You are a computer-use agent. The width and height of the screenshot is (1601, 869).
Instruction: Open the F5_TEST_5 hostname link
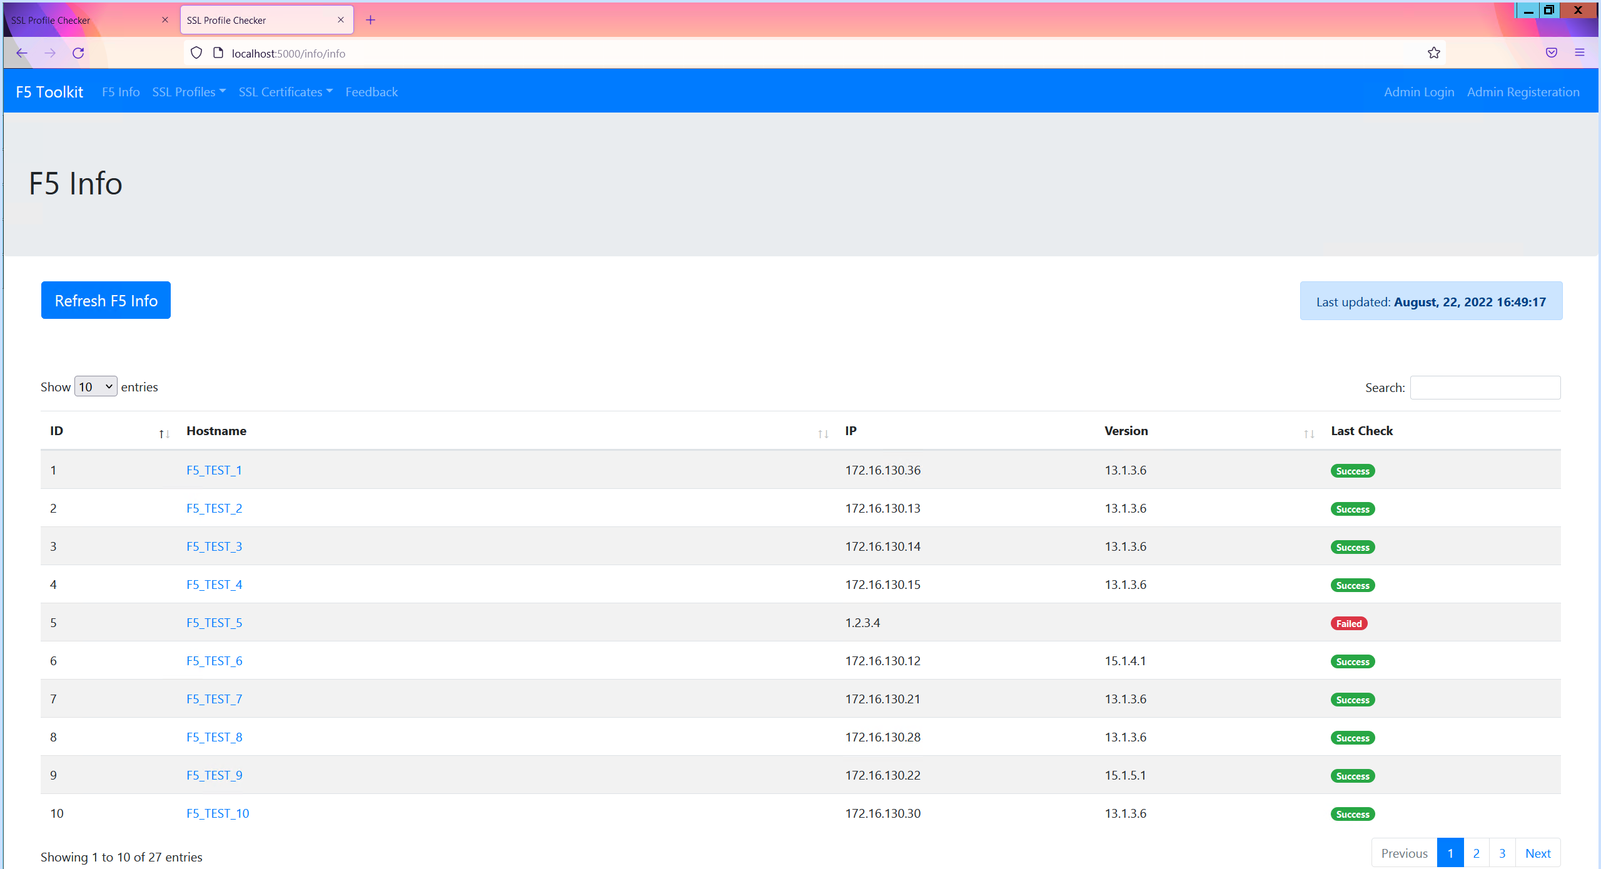214,623
